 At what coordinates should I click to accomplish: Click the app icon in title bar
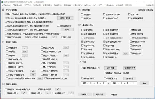point(2,2)
